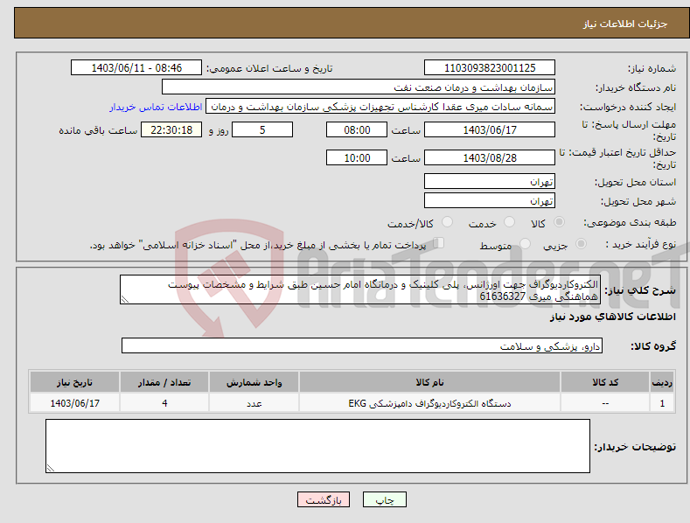This screenshot has width=690, height=523.
Task: Click the price validity date field 1403/08/28
Action: pyautogui.click(x=490, y=157)
